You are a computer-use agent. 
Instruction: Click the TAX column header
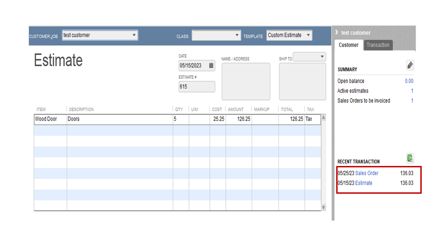click(x=310, y=109)
